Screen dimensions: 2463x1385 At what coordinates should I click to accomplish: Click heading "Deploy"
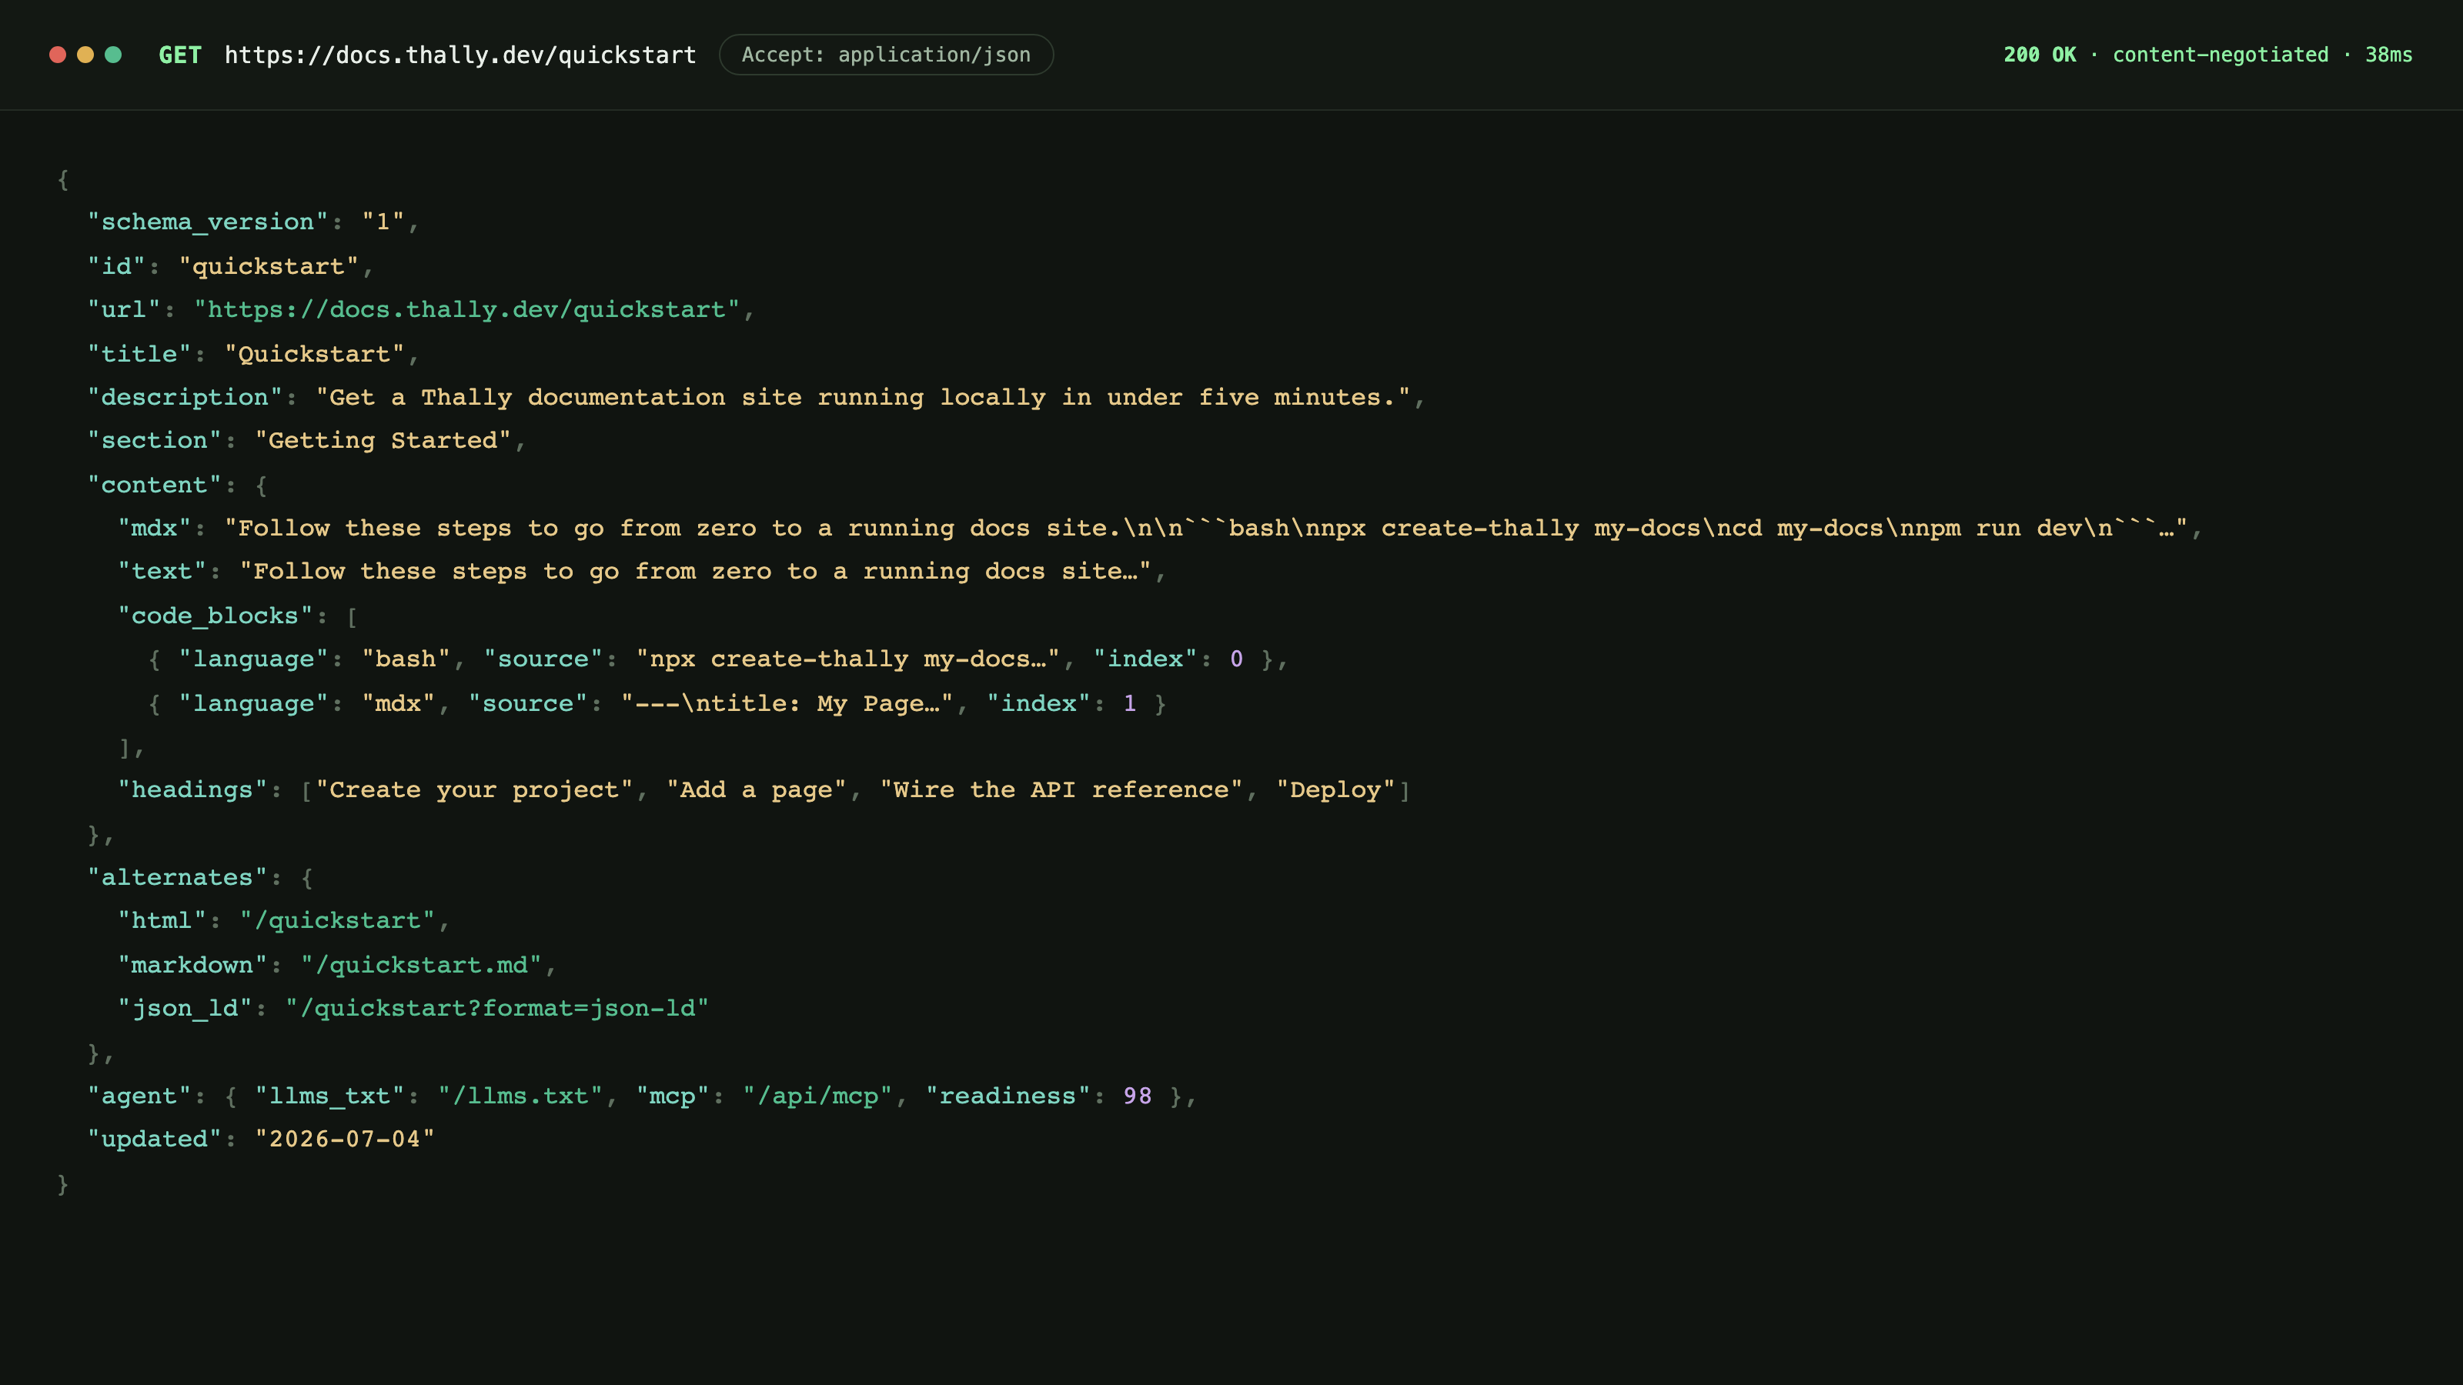pos(1335,789)
